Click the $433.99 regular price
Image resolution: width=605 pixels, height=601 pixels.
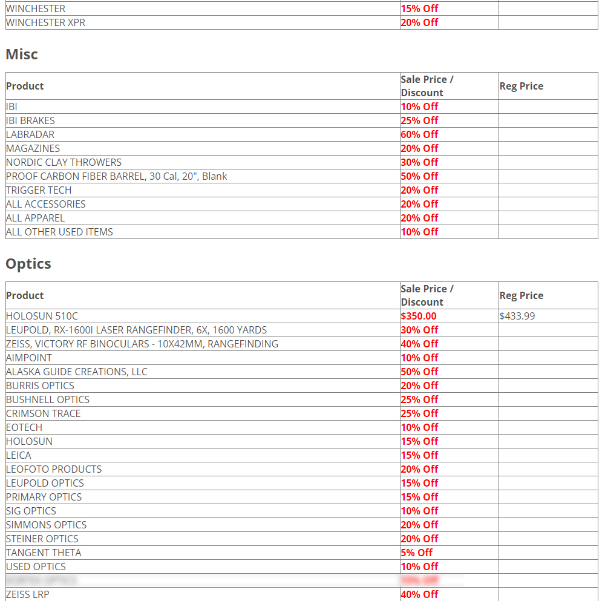(x=517, y=316)
